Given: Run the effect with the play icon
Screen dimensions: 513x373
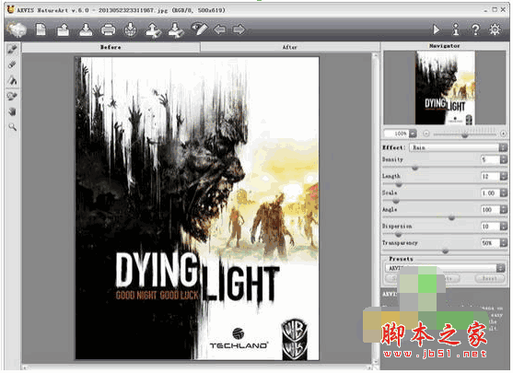Looking at the screenshot, I should pyautogui.click(x=436, y=29).
